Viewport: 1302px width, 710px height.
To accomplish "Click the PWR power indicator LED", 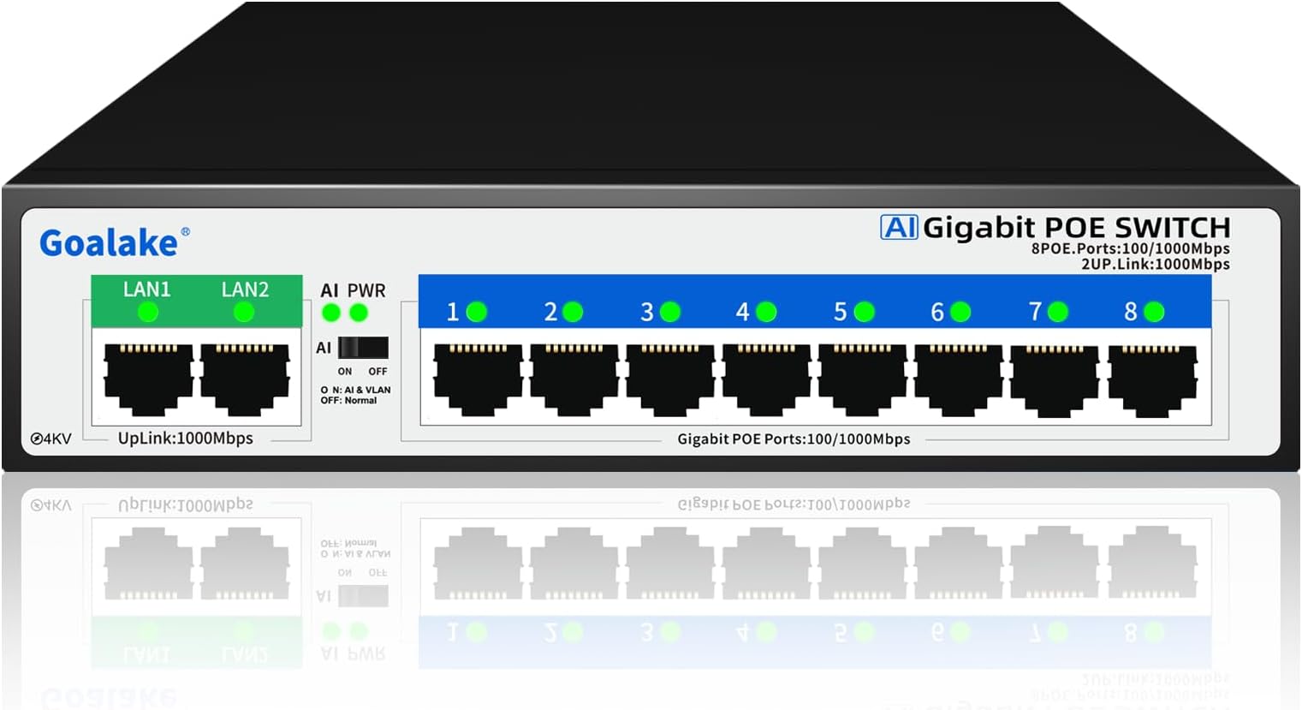I will (x=359, y=313).
